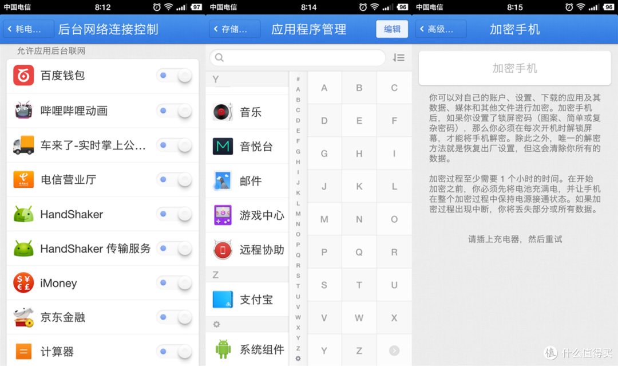Click the app search input field
This screenshot has width=618, height=366.
pos(298,58)
